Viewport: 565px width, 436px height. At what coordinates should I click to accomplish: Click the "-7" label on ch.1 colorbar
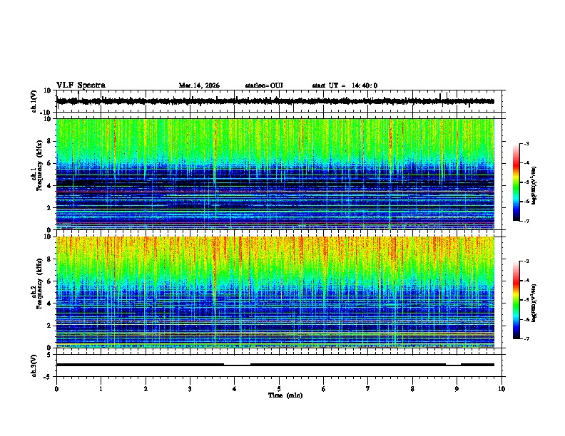[x=526, y=221]
